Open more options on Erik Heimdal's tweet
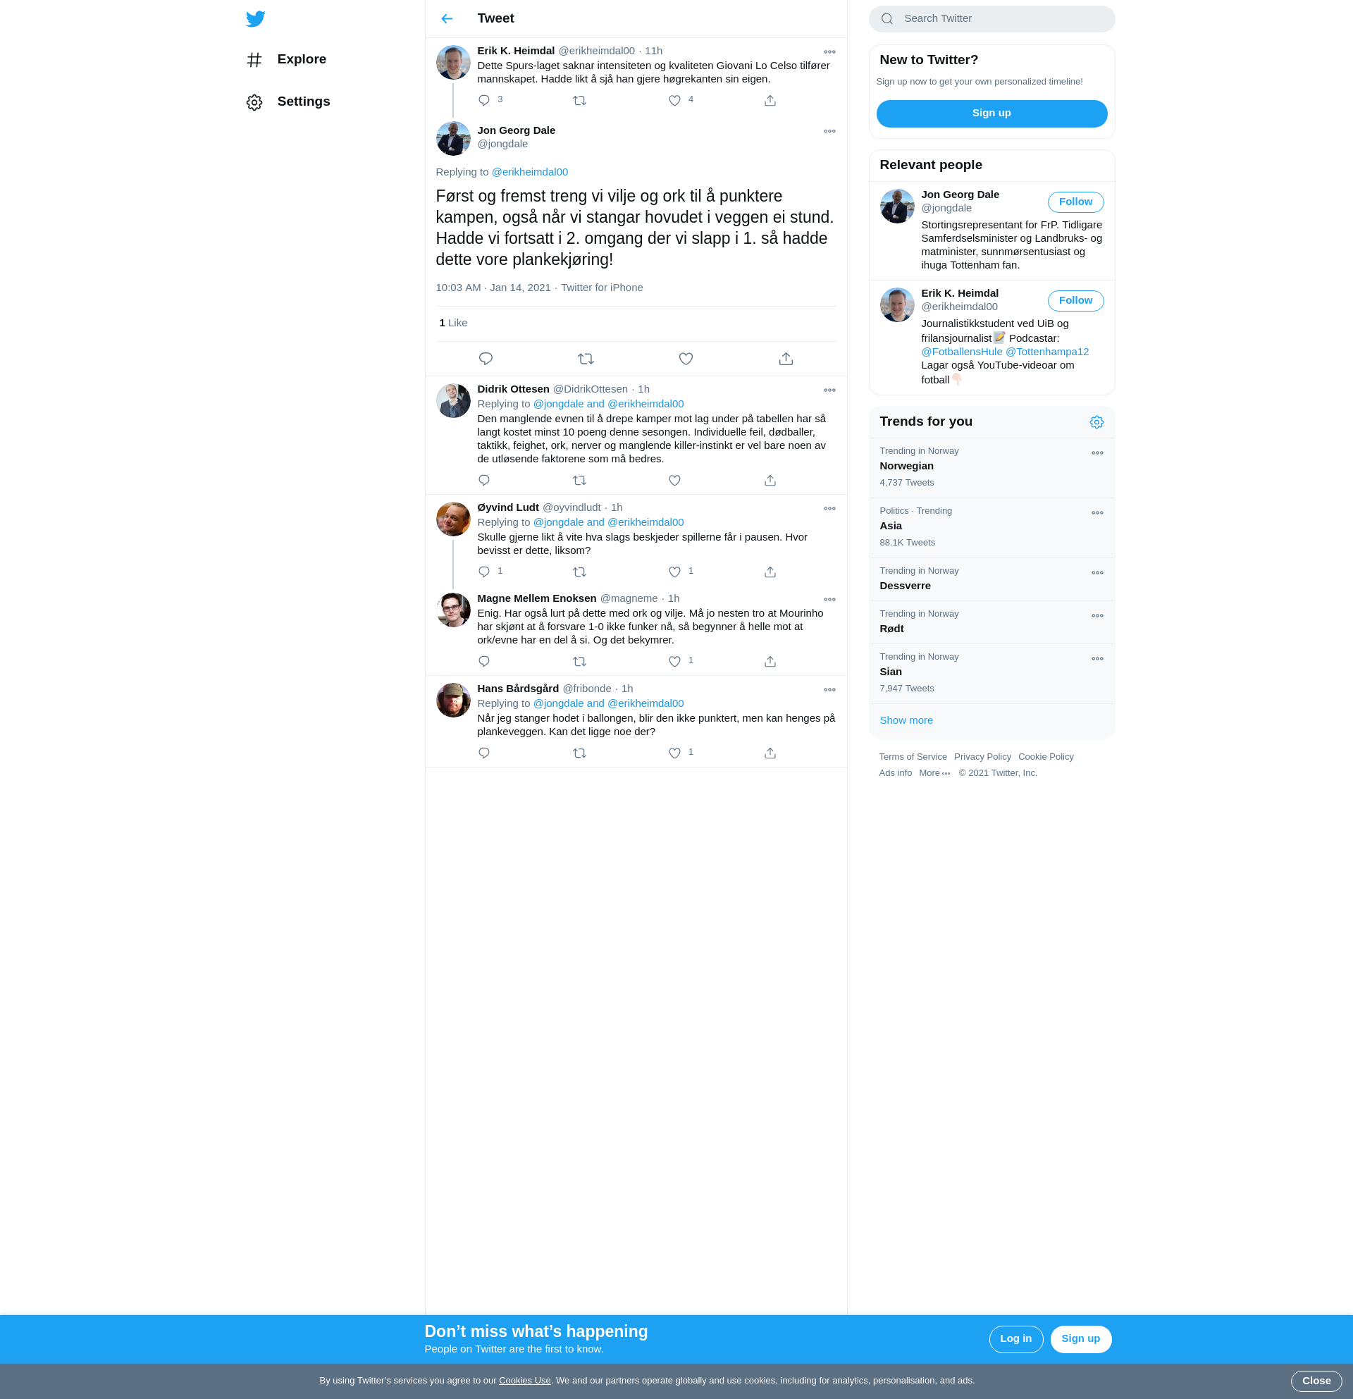The width and height of the screenshot is (1353, 1399). pos(829,51)
